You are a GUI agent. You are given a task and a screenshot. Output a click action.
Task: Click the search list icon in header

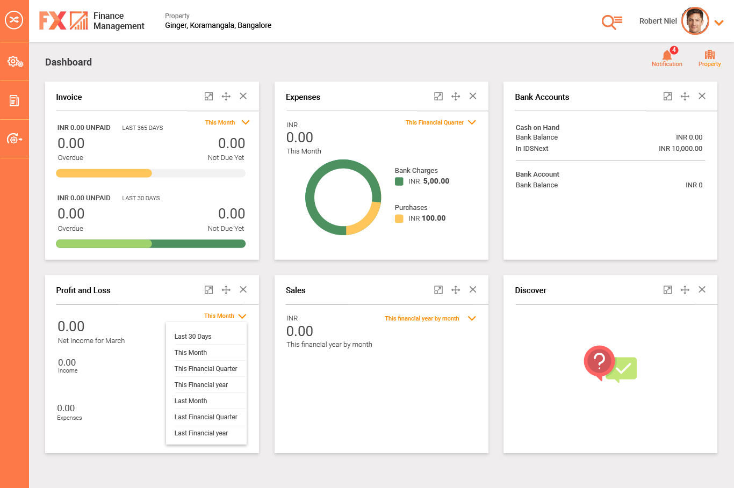tap(611, 21)
